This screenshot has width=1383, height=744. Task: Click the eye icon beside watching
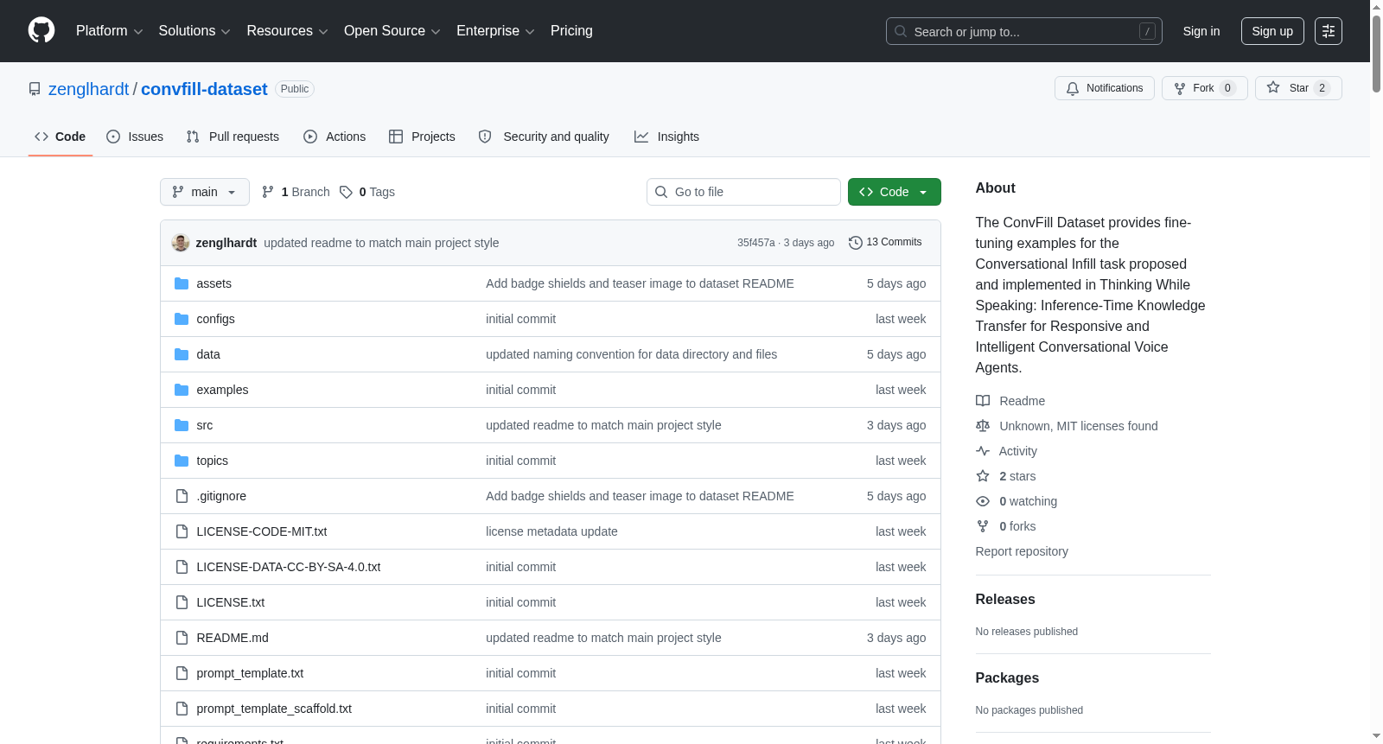pos(983,501)
